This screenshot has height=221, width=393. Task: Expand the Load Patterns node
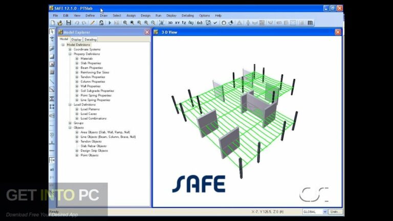tap(77, 109)
